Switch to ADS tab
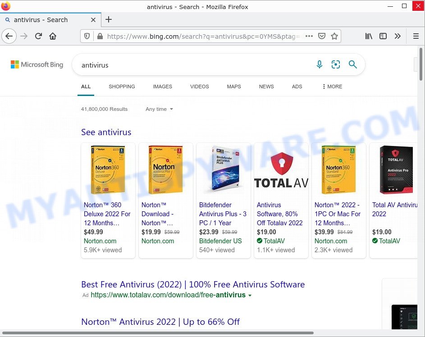The height and width of the screenshot is (337, 425). 297,87
